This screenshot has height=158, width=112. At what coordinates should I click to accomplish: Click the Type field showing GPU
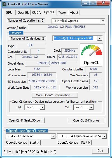click(x=31, y=45)
